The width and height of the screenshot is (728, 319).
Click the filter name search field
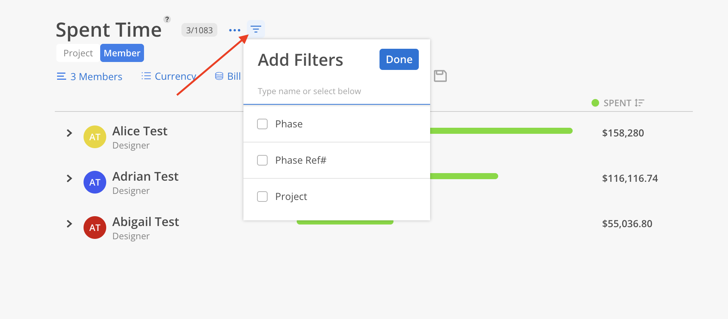tap(337, 91)
